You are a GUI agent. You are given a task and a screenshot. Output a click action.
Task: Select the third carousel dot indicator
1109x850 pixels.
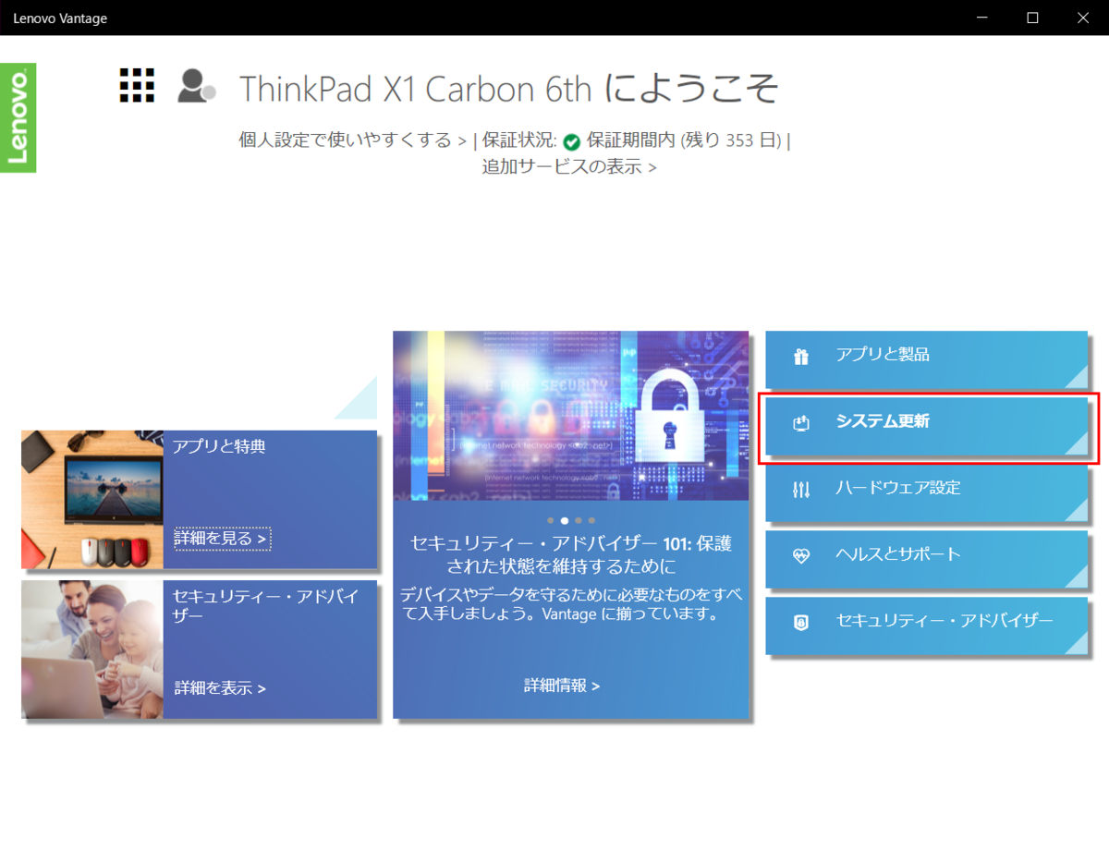(x=579, y=521)
